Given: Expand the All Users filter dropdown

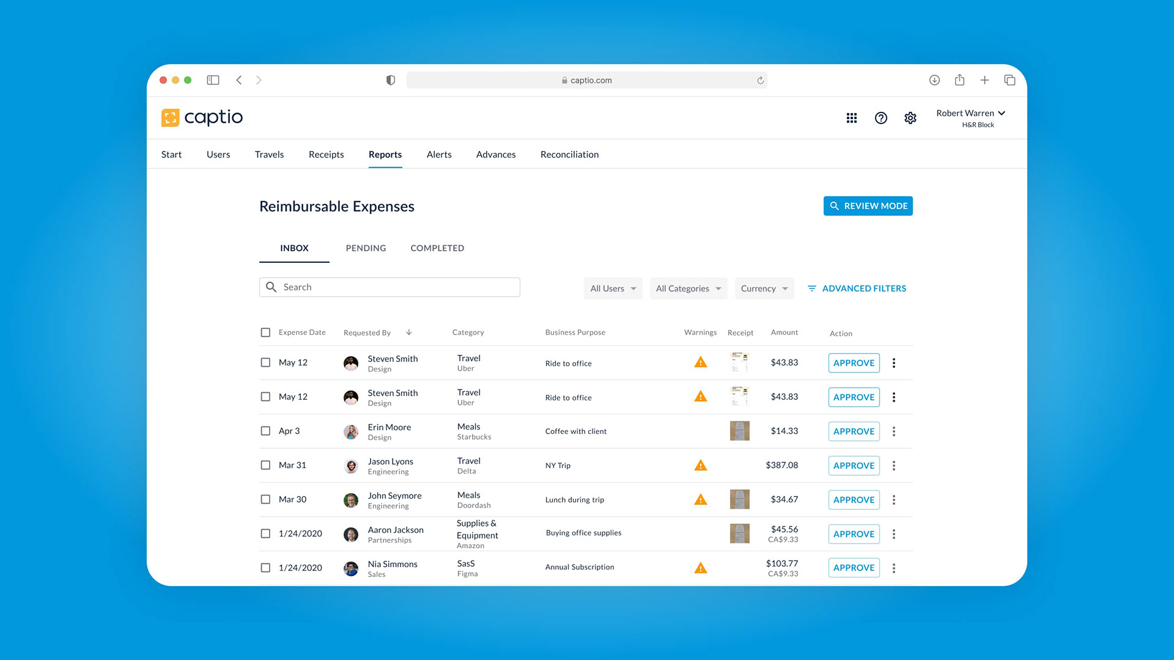Looking at the screenshot, I should click(613, 288).
